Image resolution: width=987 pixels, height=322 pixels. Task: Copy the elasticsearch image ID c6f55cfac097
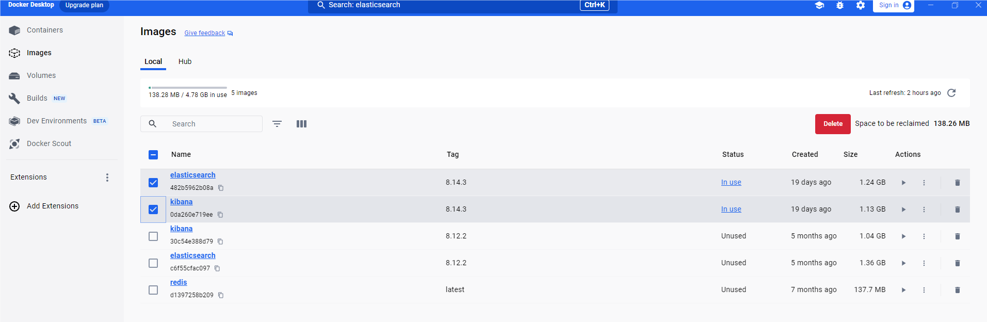[x=217, y=268]
